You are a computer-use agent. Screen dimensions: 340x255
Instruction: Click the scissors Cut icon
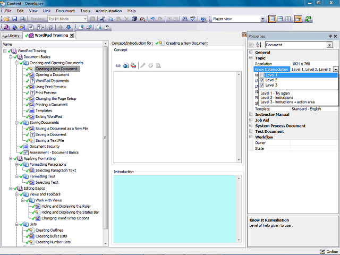(103, 19)
